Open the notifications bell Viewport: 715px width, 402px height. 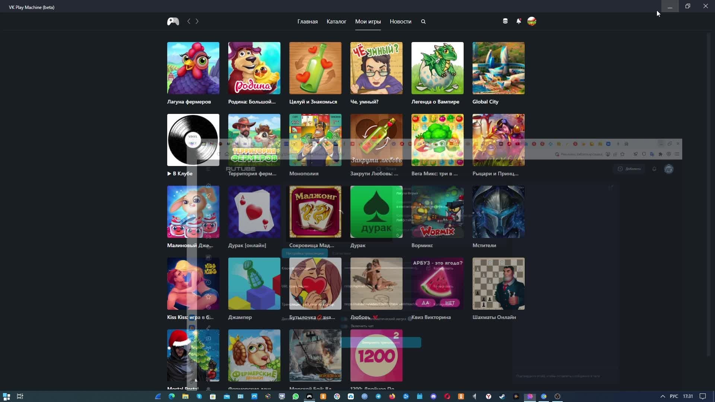(518, 21)
